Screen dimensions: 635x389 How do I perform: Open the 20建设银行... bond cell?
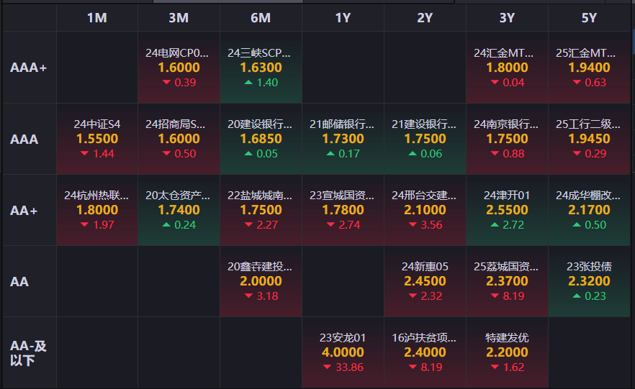261,139
